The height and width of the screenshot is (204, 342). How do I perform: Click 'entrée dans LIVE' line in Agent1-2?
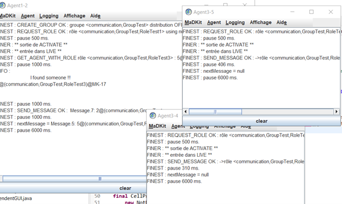click(x=31, y=51)
